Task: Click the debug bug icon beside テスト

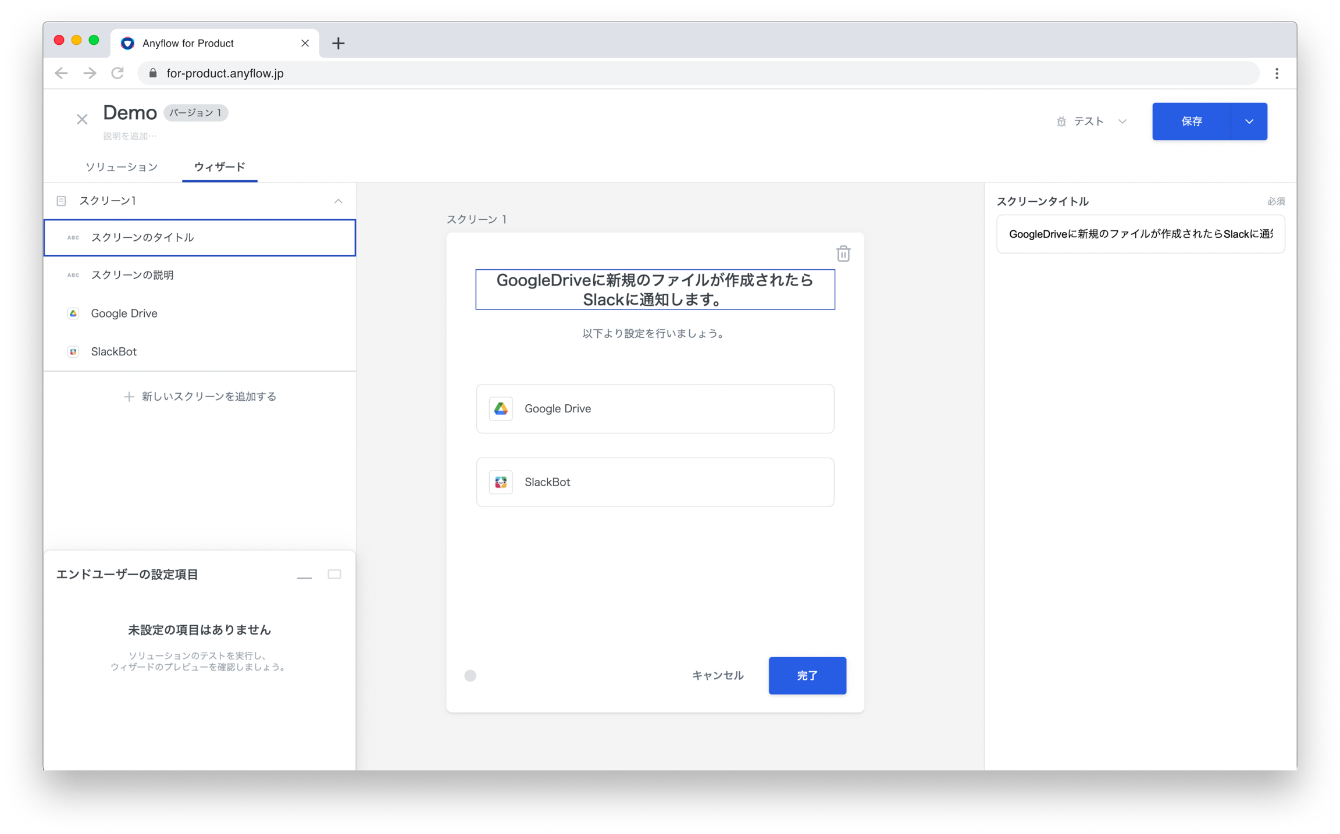Action: click(1061, 122)
